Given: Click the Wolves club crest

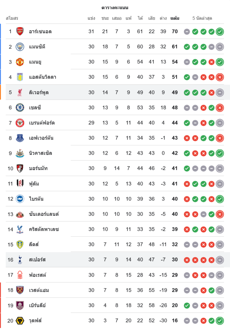Looking at the screenshot, I should (20, 321).
